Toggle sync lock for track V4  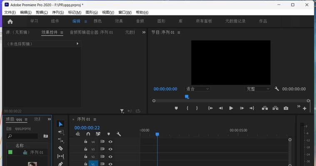tap(102, 142)
